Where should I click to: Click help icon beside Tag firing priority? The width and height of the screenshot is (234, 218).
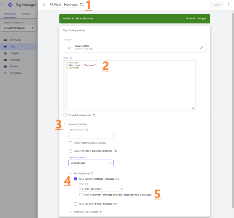[87, 129]
